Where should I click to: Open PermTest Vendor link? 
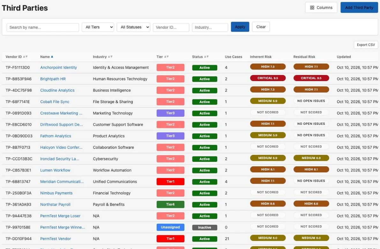click(56, 238)
